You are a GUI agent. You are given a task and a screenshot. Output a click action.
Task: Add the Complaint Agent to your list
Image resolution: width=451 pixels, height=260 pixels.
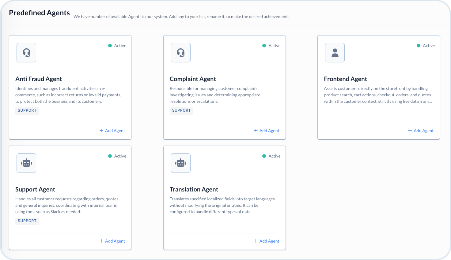(x=267, y=131)
